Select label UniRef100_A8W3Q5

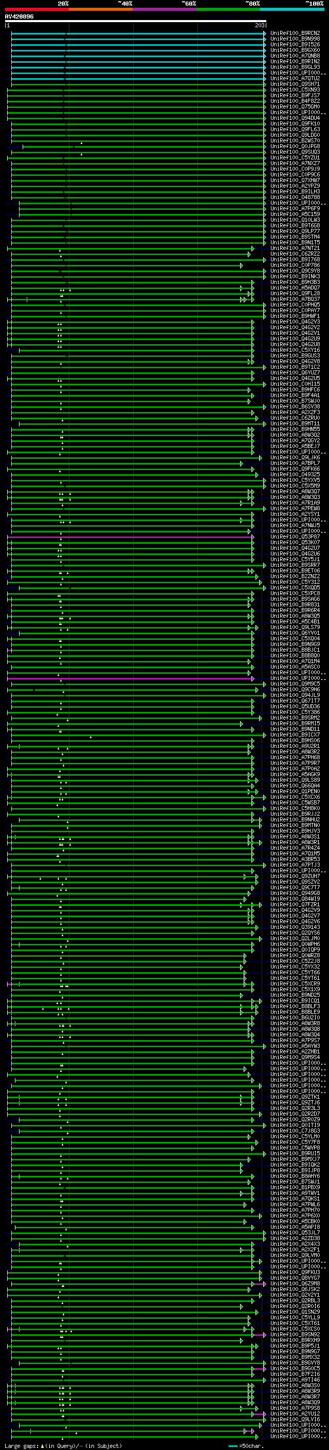pyautogui.click(x=295, y=616)
